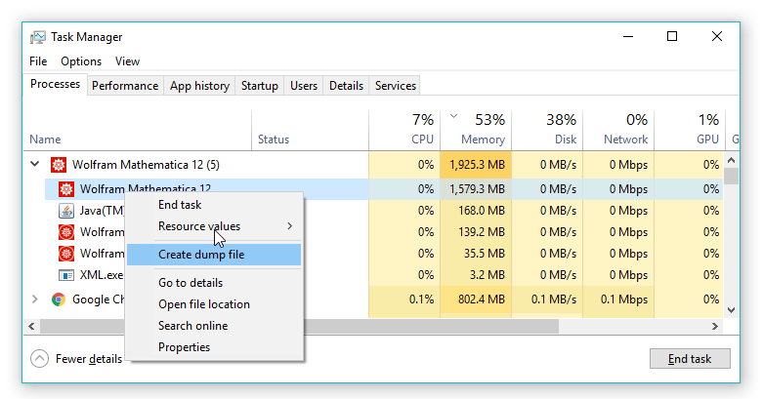The width and height of the screenshot is (763, 399).
Task: Click the horizontal scrollbar left arrow
Action: coord(31,326)
